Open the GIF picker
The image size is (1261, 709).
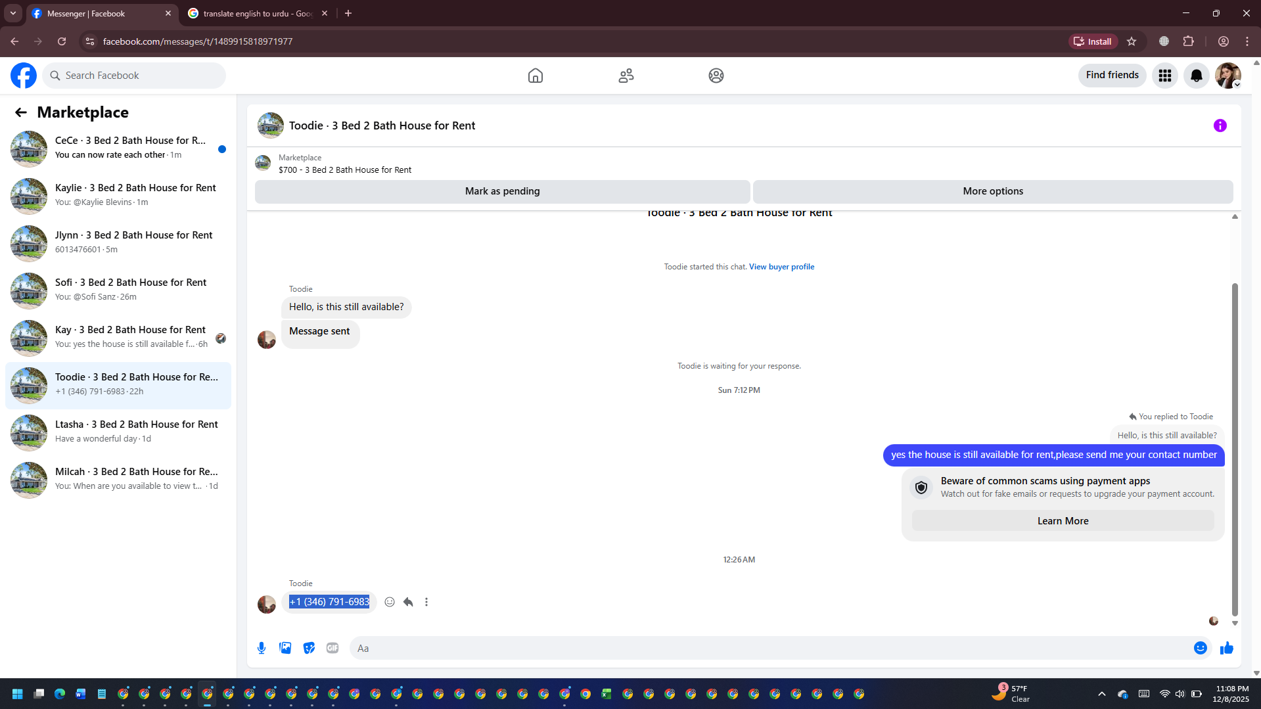pyautogui.click(x=332, y=648)
